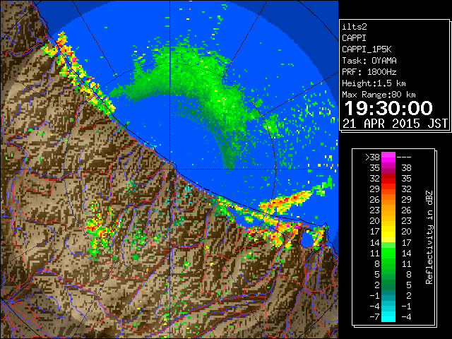Click the "21 APR 2015 JST" date

pyautogui.click(x=395, y=124)
